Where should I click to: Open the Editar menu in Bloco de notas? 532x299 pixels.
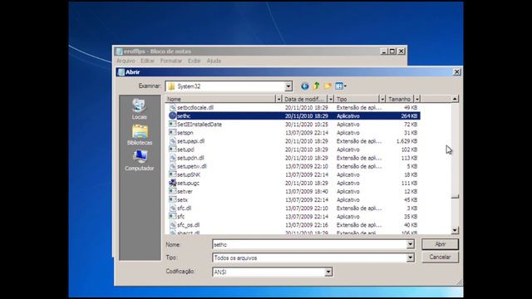point(148,61)
